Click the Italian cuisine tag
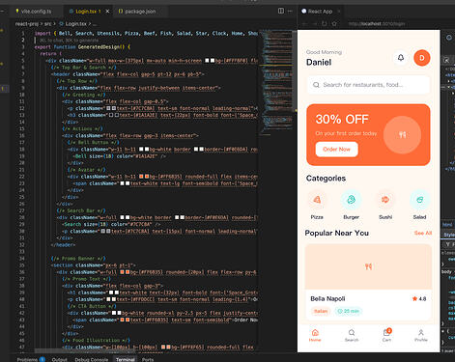This screenshot has width=455, height=362. (x=321, y=311)
